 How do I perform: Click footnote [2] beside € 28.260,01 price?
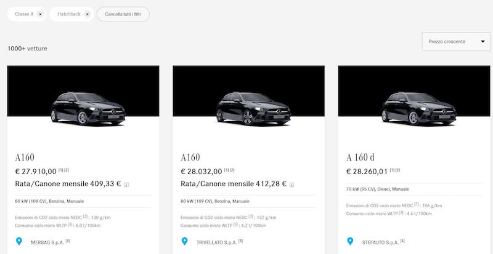click(397, 170)
